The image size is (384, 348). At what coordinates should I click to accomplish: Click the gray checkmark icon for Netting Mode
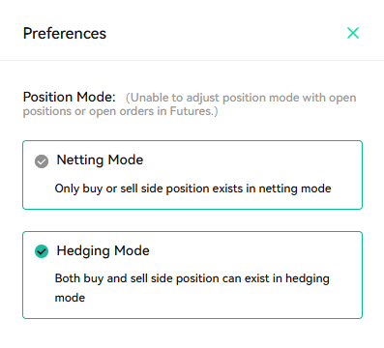pyautogui.click(x=42, y=161)
